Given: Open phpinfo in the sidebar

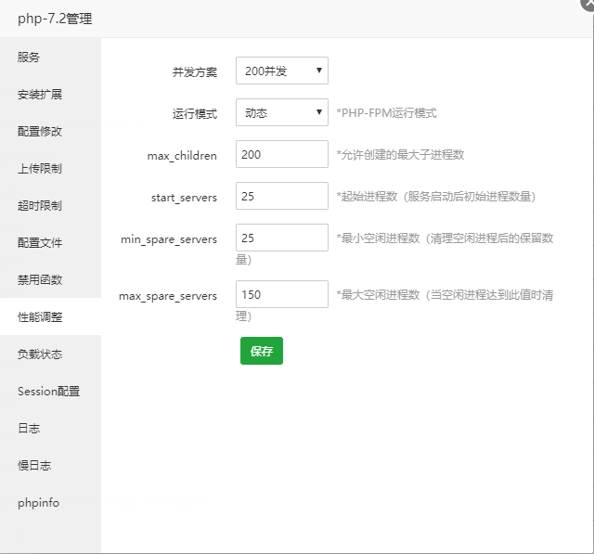Looking at the screenshot, I should point(38,502).
